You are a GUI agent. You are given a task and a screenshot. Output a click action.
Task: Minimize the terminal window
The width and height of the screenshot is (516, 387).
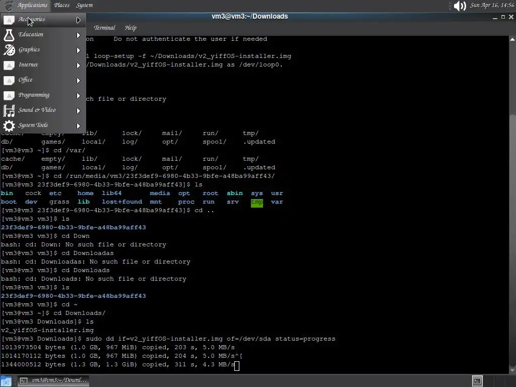tap(495, 17)
